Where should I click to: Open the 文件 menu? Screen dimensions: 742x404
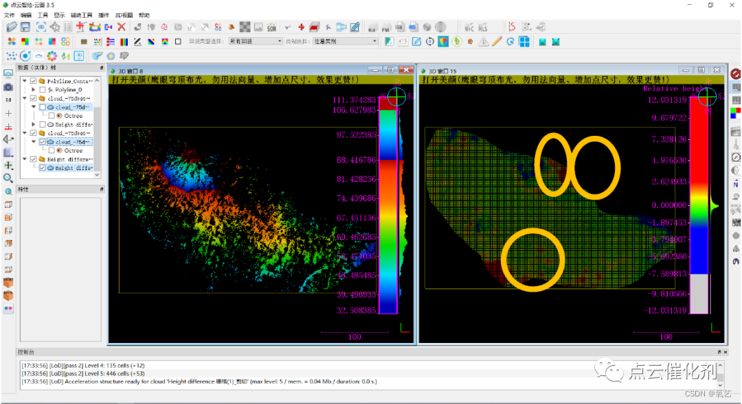(x=10, y=15)
